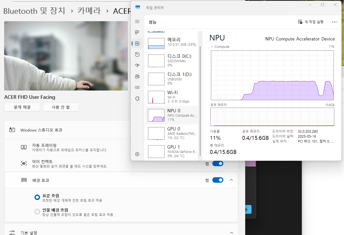This screenshot has height=235, width=344.
Task: Go to the Startup apps page icon
Action: coord(137,65)
